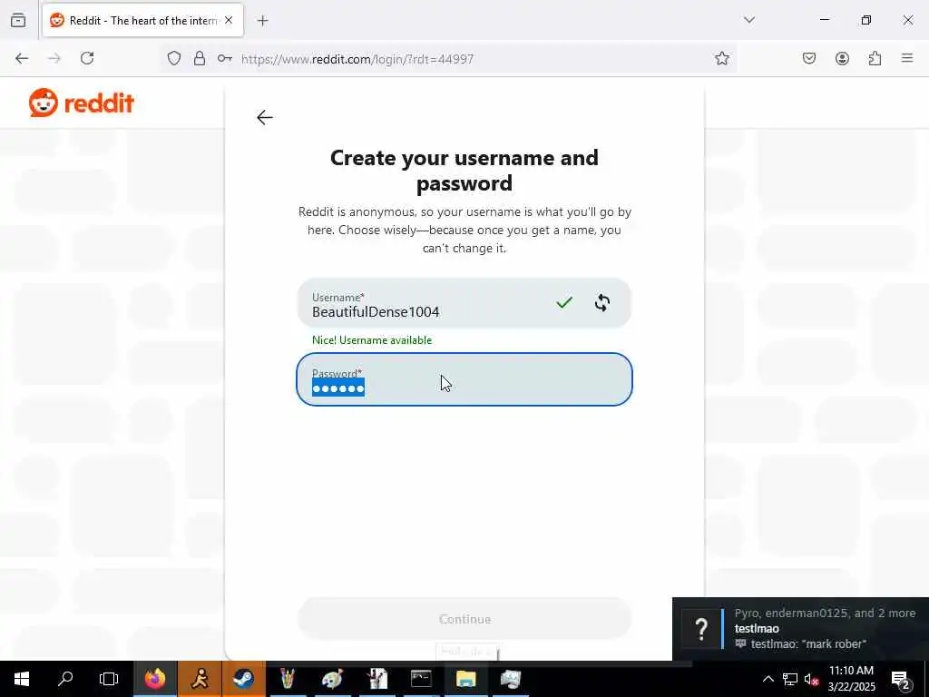View site security lock information
Viewport: 929px width, 697px height.
200,58
